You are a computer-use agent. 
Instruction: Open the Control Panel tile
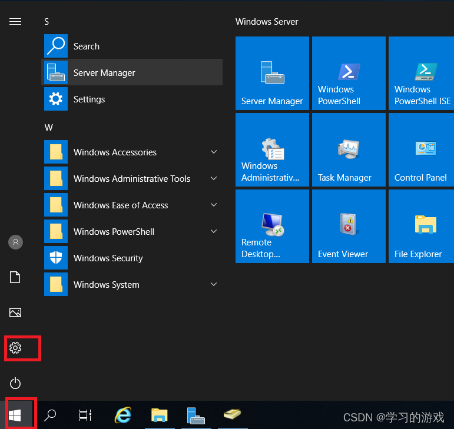pos(423,149)
